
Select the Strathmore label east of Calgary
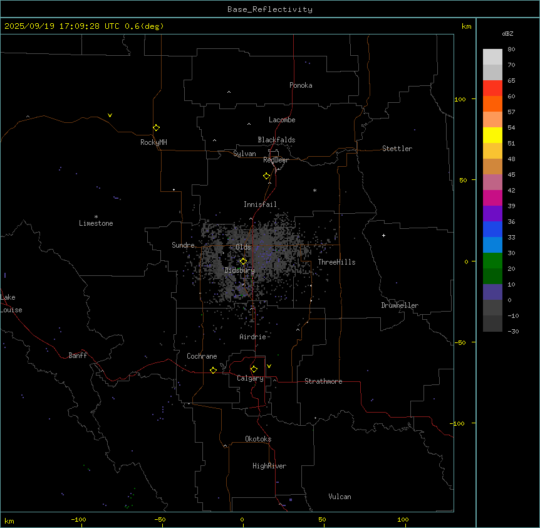(323, 381)
